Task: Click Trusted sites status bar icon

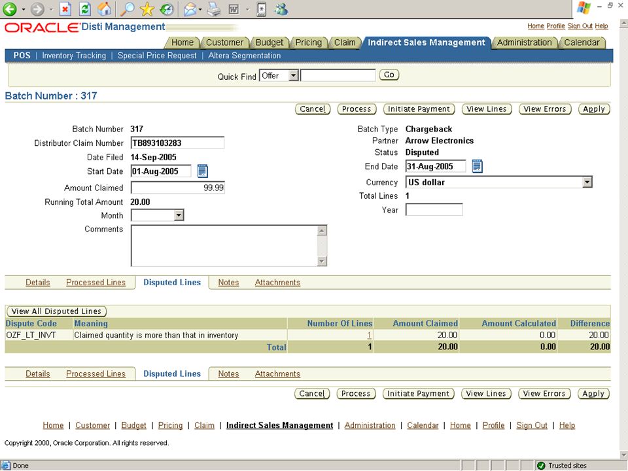Action: coord(541,465)
